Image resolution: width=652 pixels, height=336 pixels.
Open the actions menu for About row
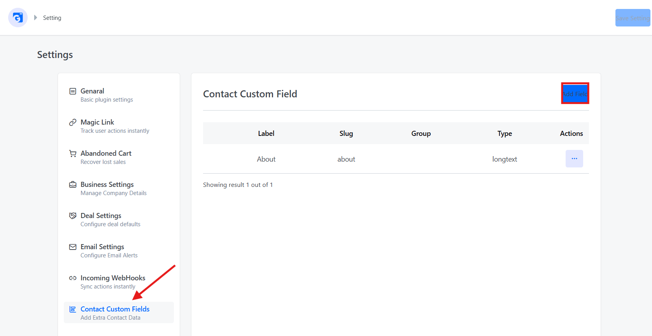click(x=574, y=158)
